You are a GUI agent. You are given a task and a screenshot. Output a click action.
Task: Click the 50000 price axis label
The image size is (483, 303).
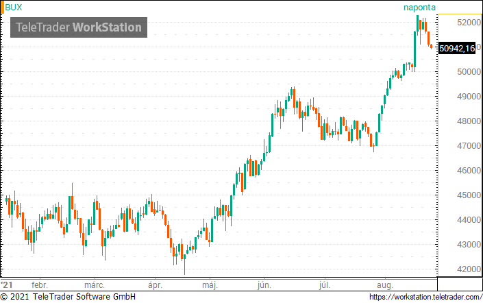[x=469, y=72]
